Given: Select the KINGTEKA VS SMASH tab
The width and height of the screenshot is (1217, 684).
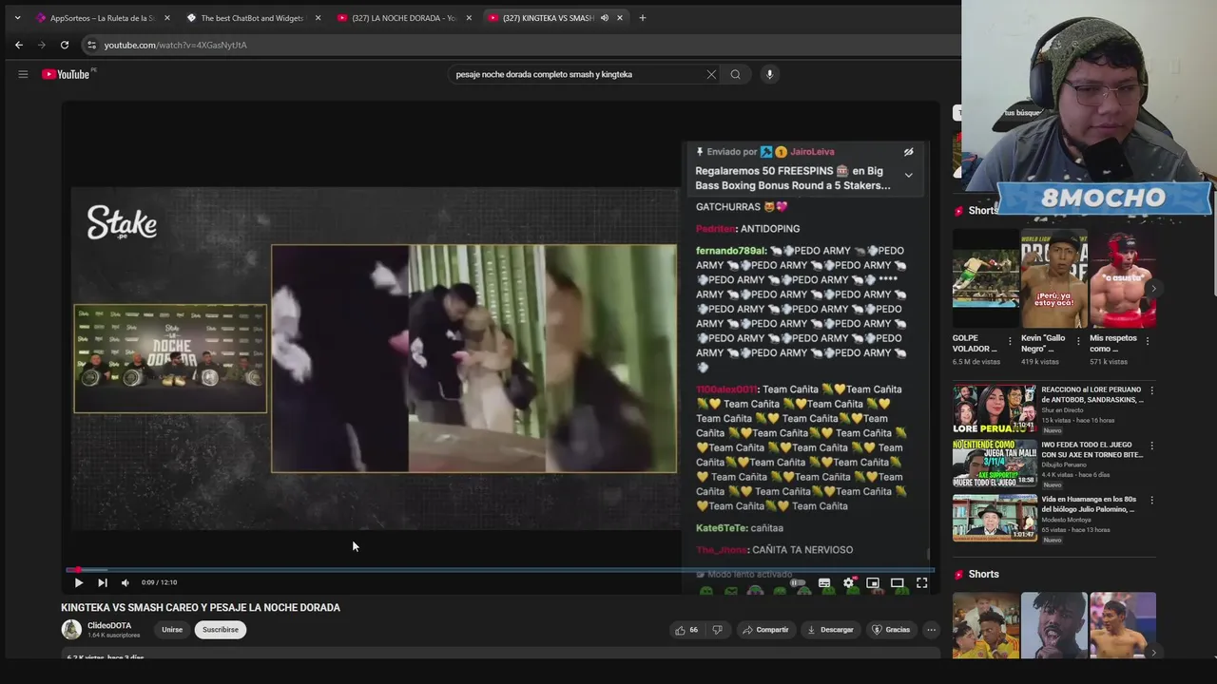Looking at the screenshot, I should [x=548, y=18].
